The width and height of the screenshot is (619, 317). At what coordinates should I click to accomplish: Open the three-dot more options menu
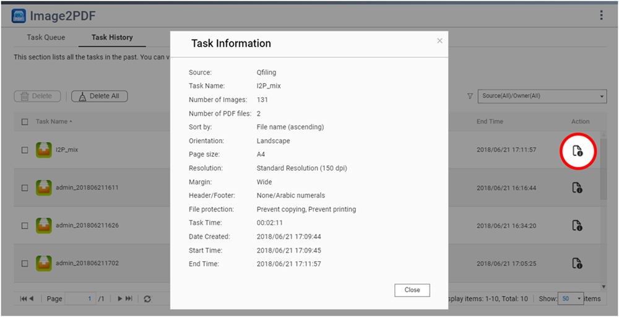[601, 15]
